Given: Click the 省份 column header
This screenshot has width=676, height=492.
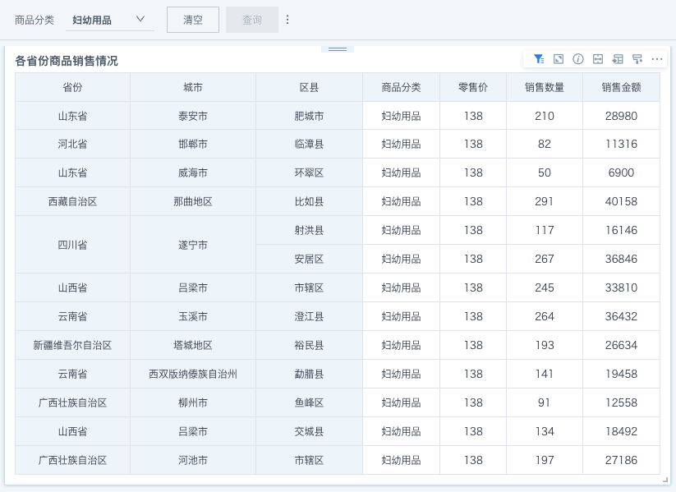Looking at the screenshot, I should (72, 87).
